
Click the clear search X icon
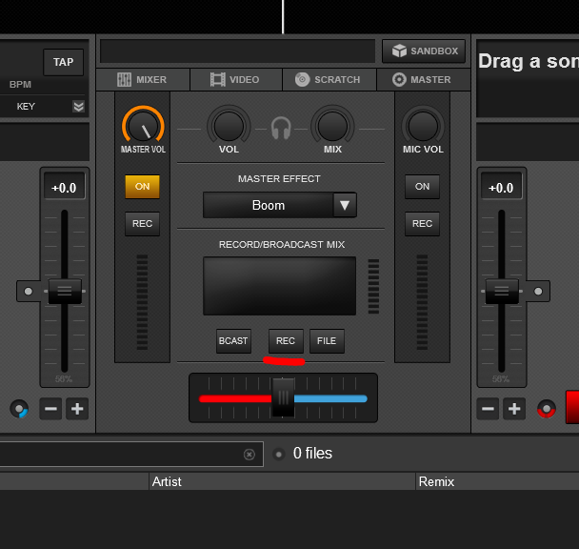click(250, 454)
